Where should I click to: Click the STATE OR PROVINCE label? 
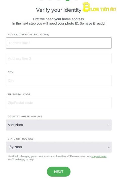coord(21,139)
